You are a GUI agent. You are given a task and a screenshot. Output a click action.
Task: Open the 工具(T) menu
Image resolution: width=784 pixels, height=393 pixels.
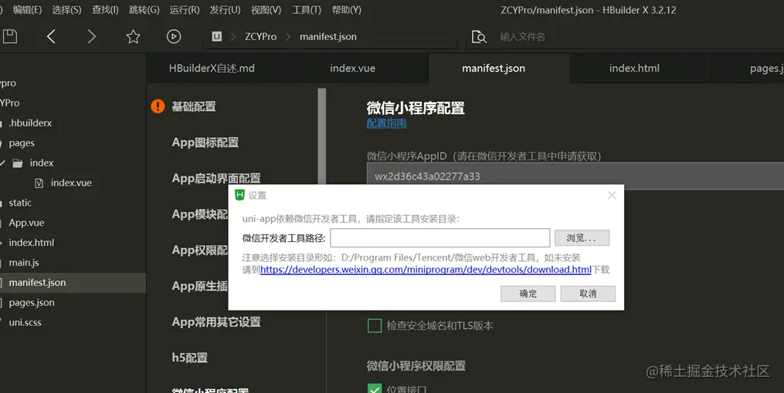307,10
